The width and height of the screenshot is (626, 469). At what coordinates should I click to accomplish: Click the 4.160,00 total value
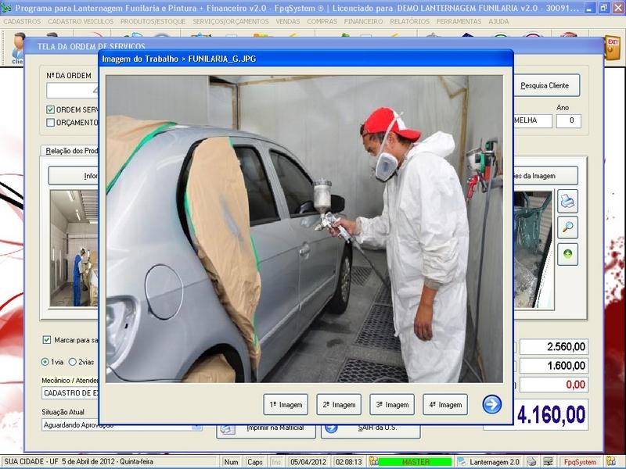pyautogui.click(x=551, y=414)
